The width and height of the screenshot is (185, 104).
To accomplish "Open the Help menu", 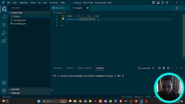I will (x=63, y=3).
